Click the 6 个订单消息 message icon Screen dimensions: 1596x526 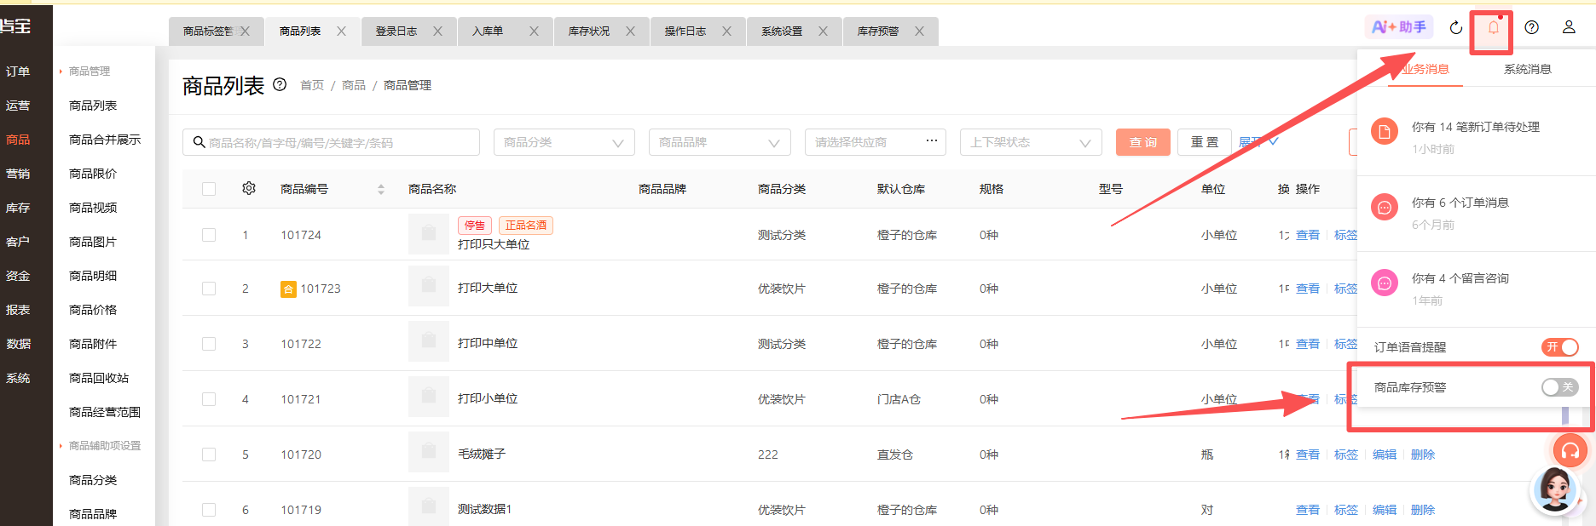pos(1385,207)
